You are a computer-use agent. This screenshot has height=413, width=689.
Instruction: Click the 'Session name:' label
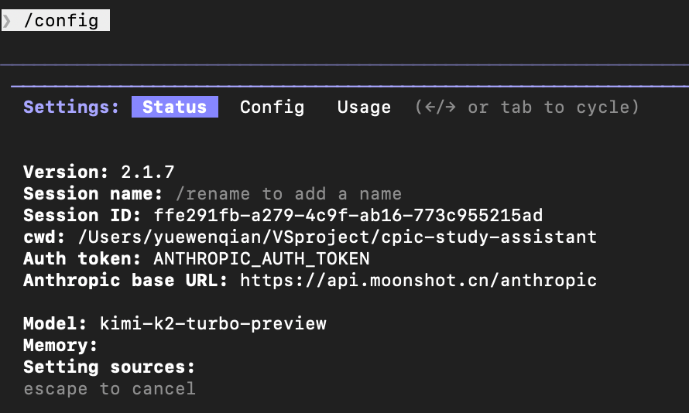pyautogui.click(x=93, y=193)
